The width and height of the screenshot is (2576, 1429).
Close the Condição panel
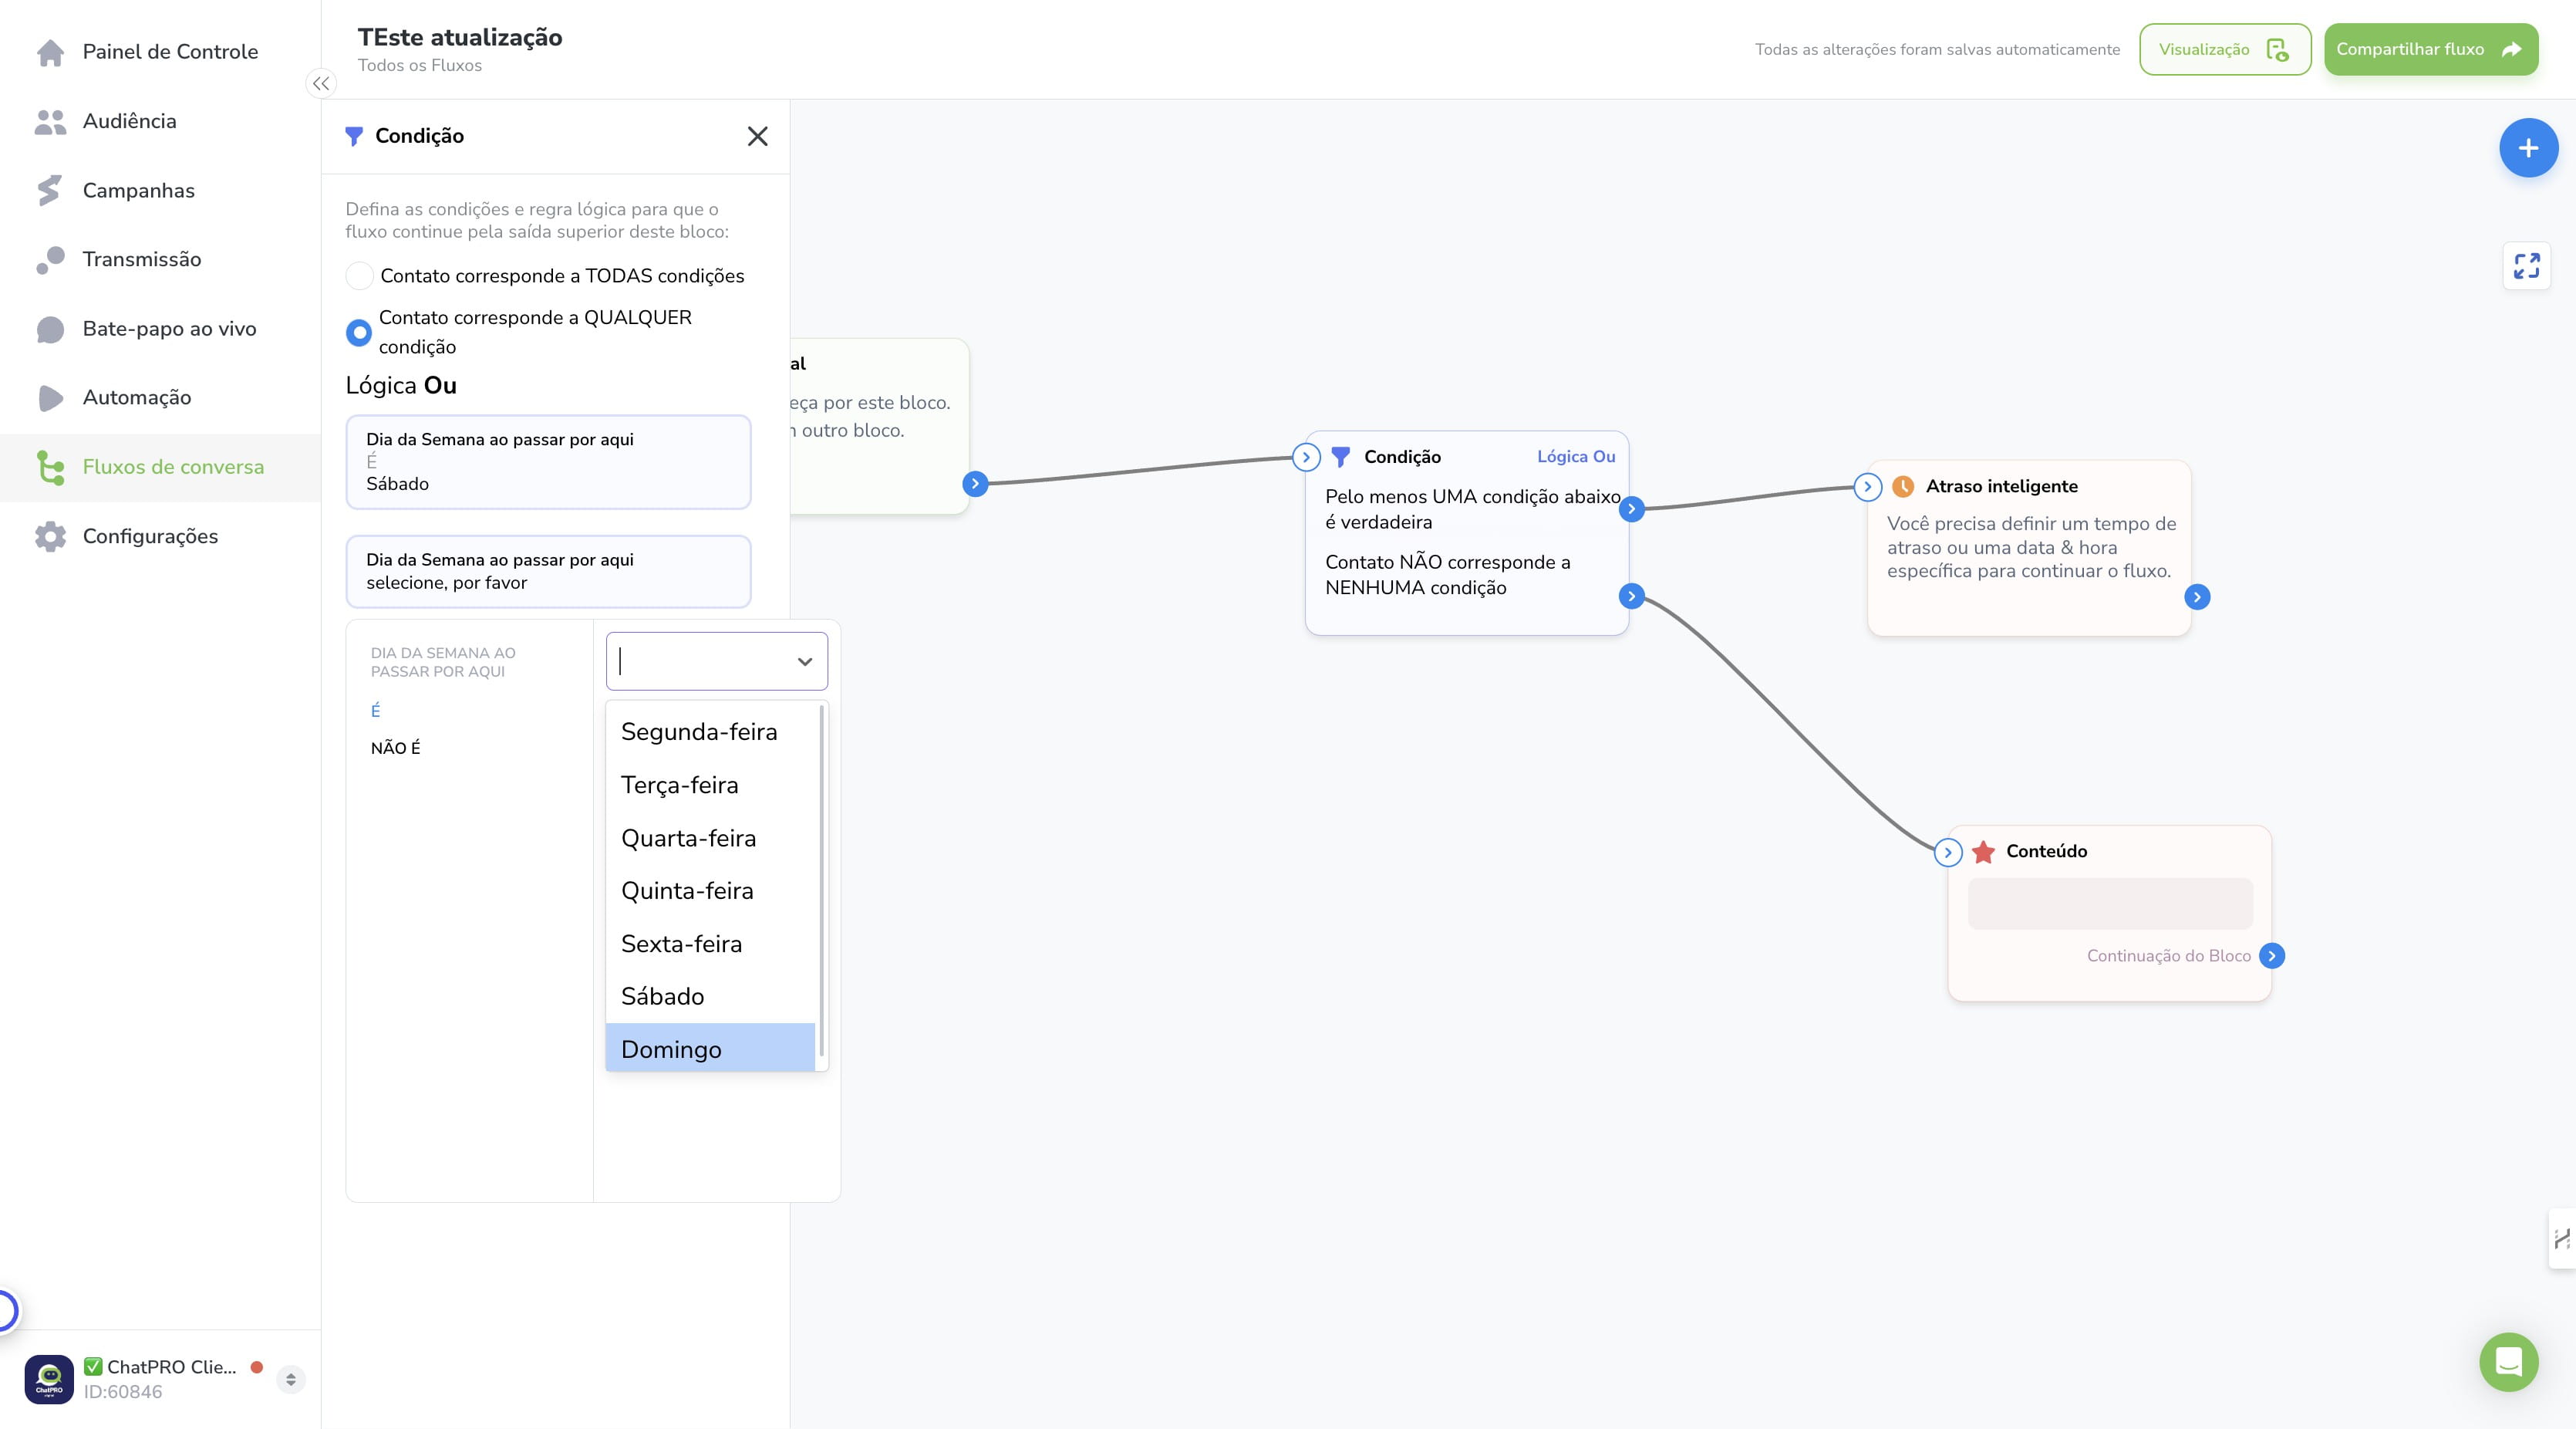(x=758, y=136)
